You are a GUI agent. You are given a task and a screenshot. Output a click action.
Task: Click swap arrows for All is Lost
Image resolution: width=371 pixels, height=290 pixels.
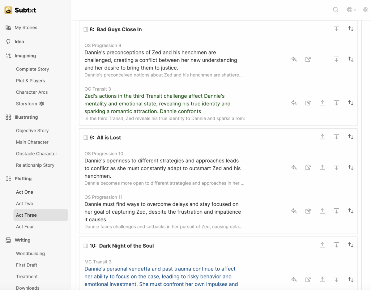pos(351,137)
